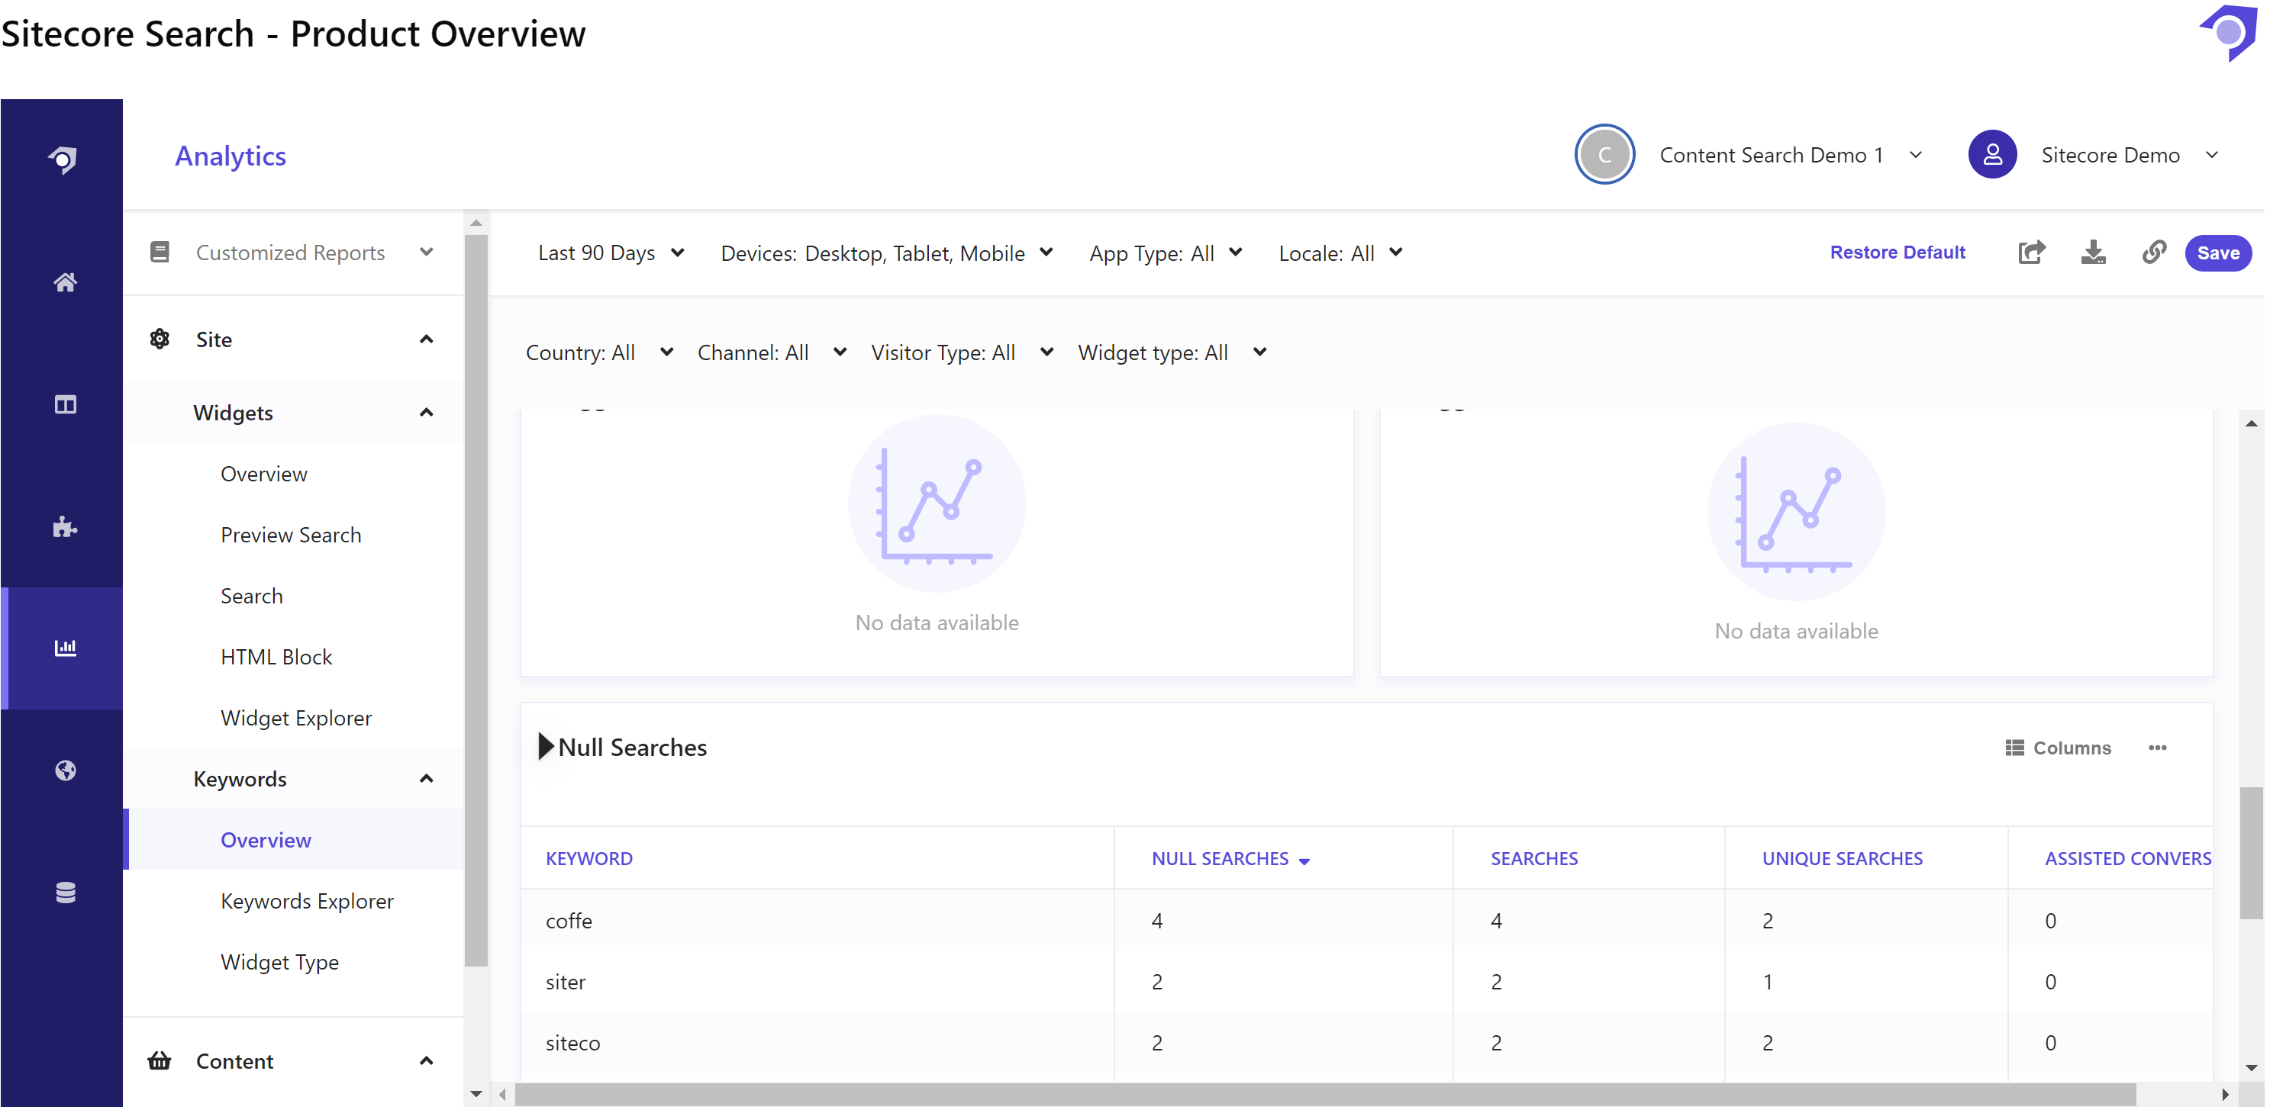This screenshot has height=1113, width=2270.
Task: Select the globe icon in sidebar
Action: (64, 770)
